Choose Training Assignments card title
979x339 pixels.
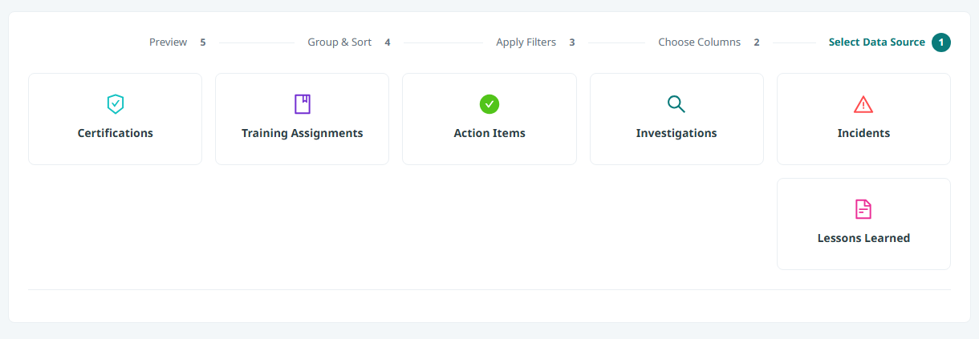(303, 133)
